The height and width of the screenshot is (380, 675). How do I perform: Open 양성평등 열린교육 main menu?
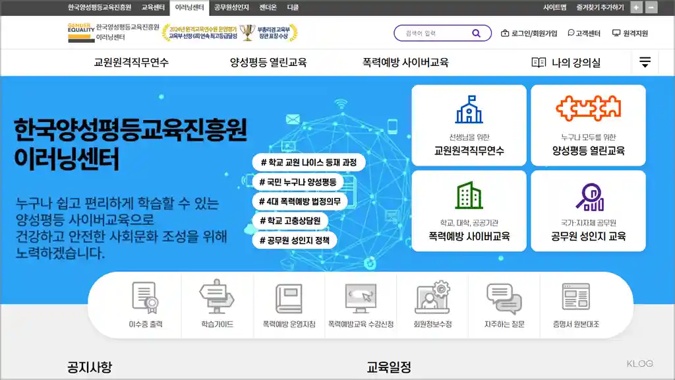pos(268,63)
